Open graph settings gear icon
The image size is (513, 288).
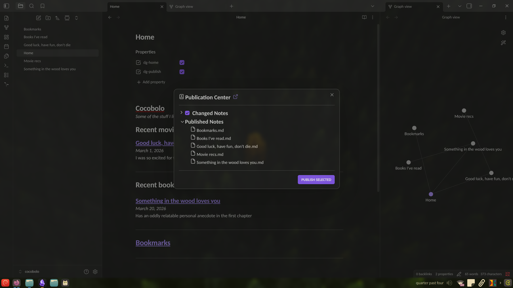pos(503,33)
